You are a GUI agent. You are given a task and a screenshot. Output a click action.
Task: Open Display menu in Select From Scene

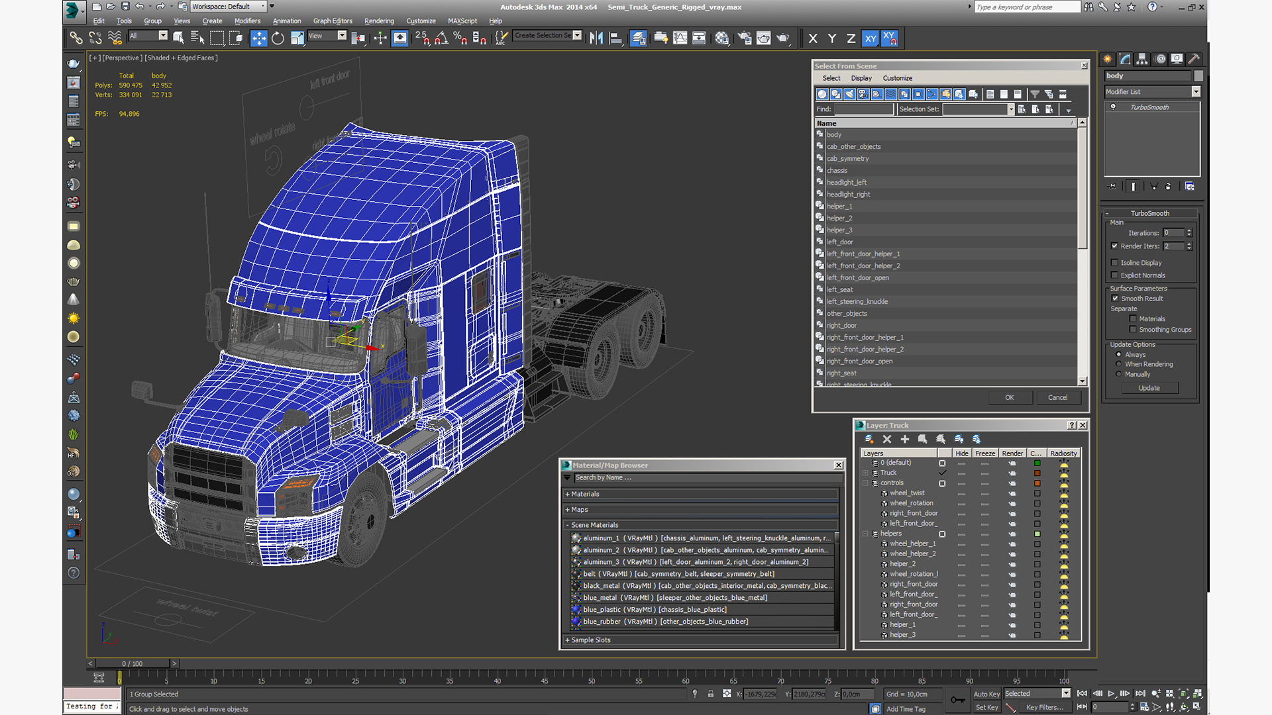tap(861, 78)
